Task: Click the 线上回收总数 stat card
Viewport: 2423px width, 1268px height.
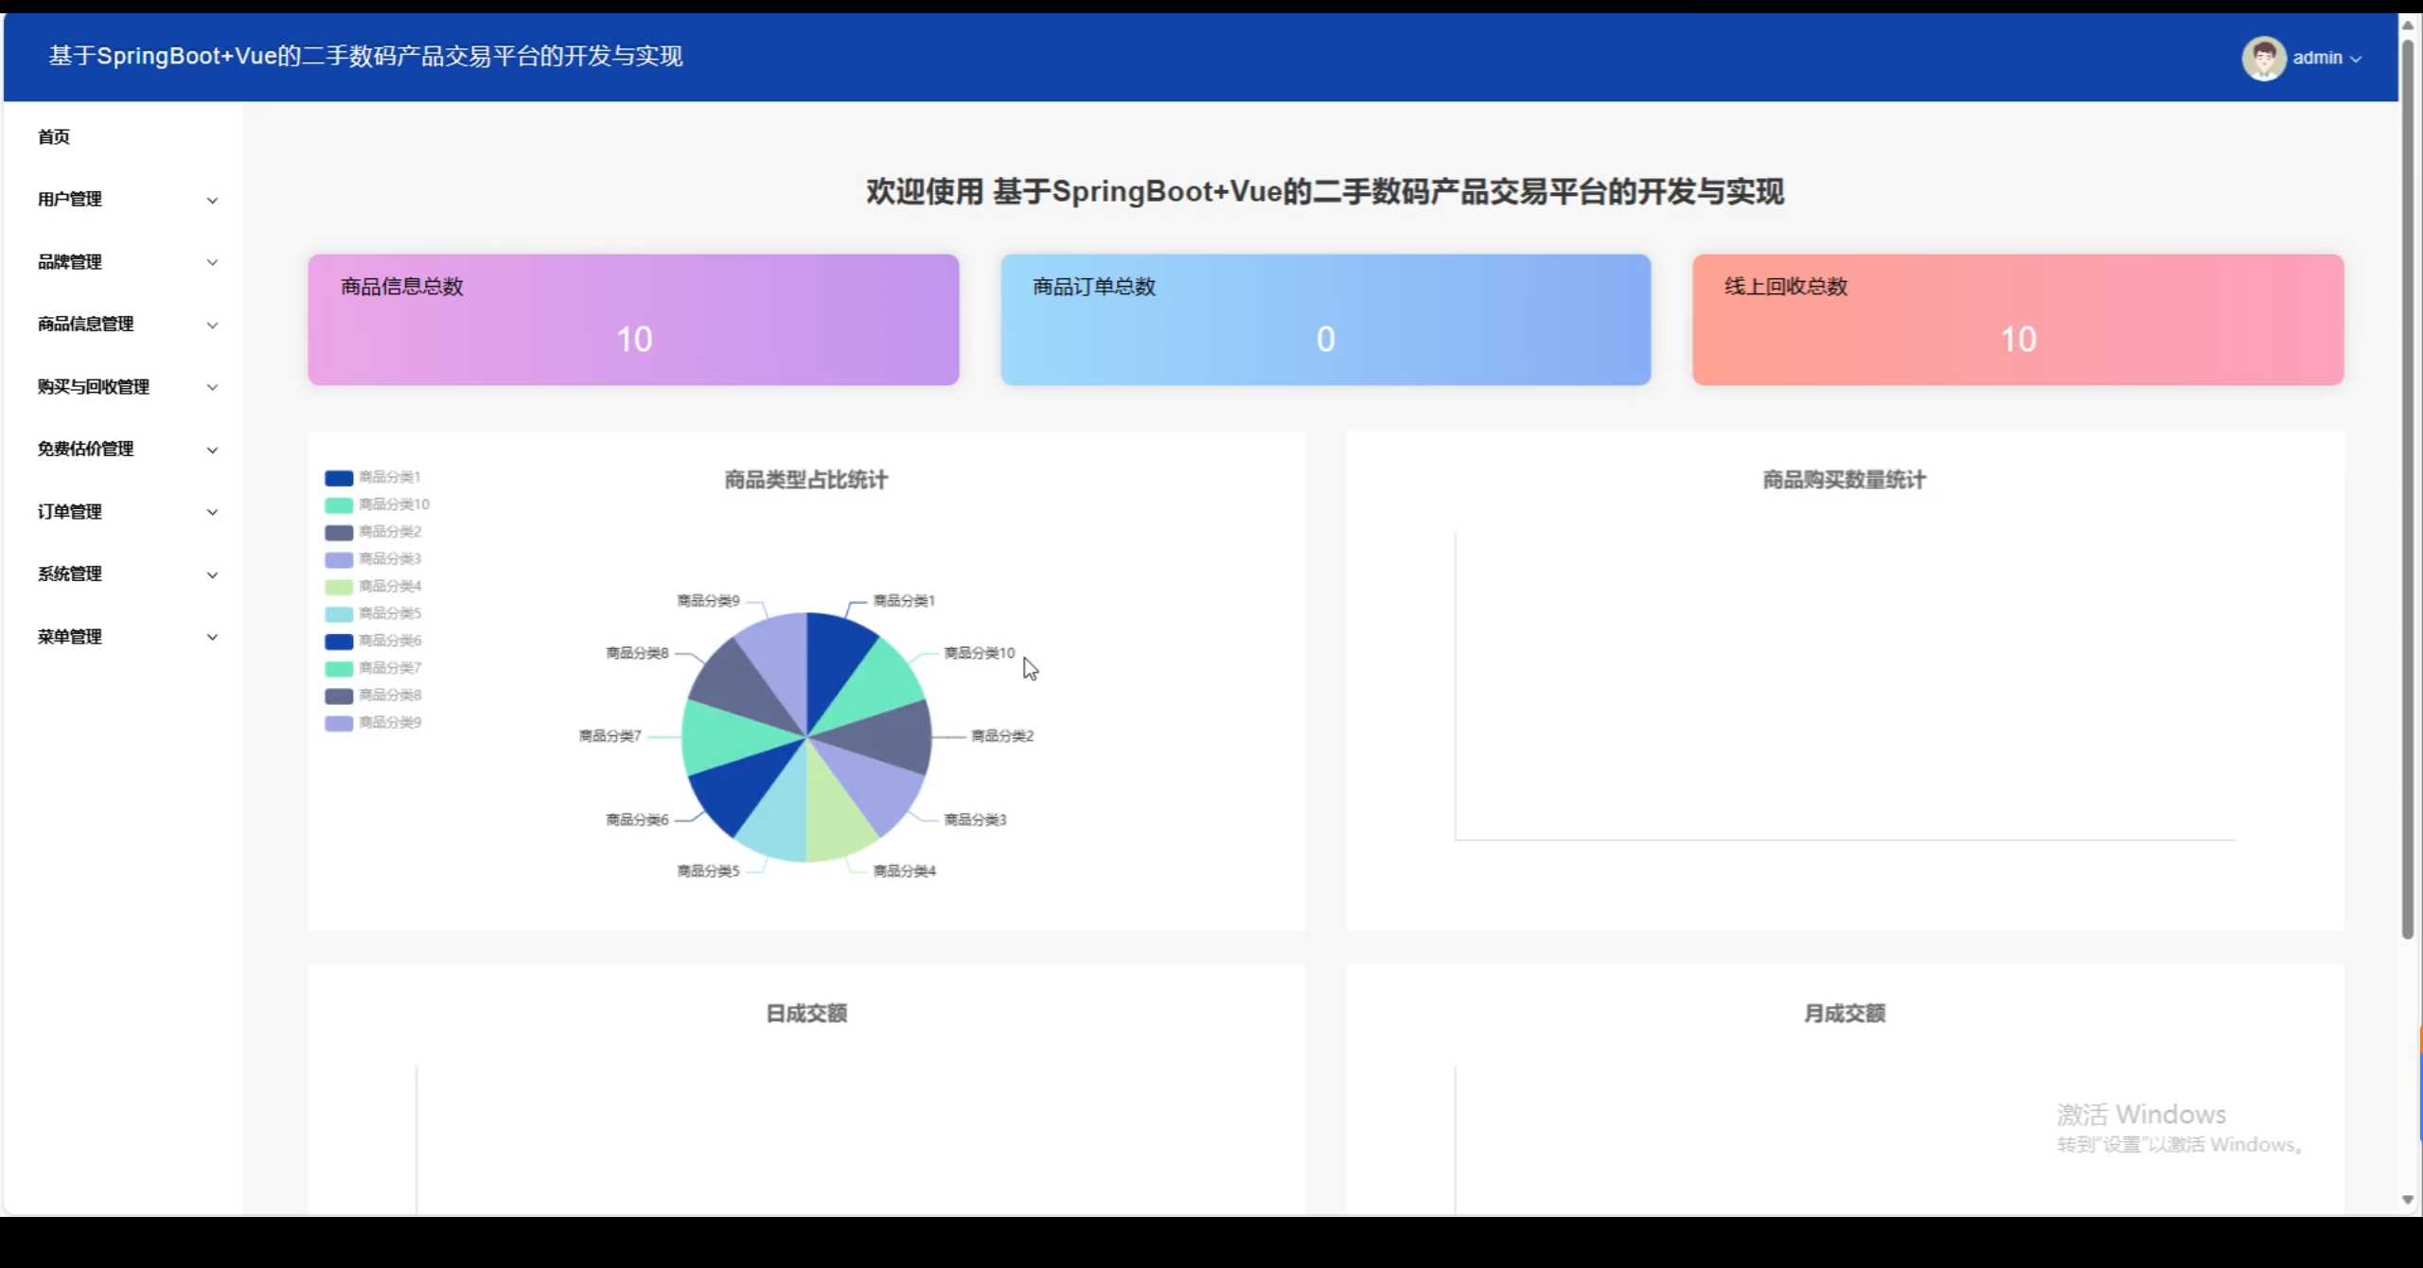Action: coord(2017,319)
